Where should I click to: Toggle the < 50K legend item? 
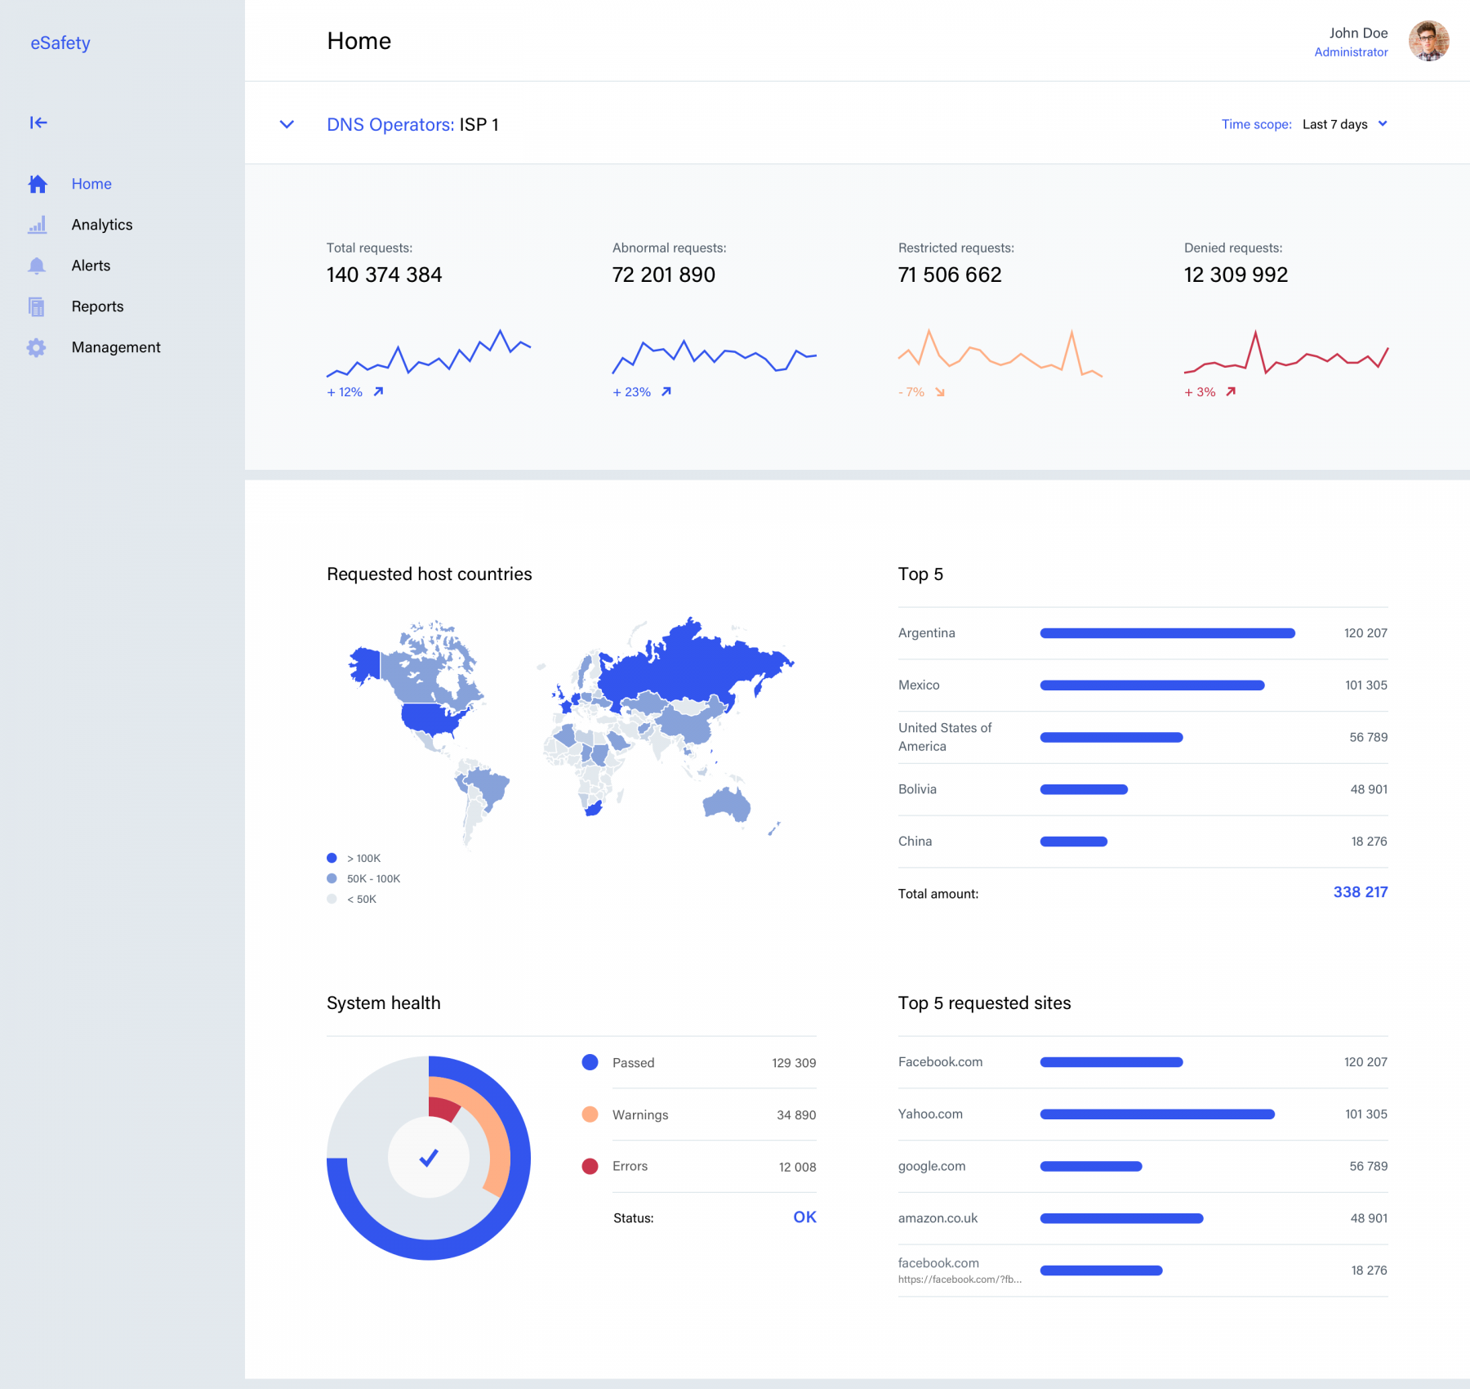[x=352, y=899]
